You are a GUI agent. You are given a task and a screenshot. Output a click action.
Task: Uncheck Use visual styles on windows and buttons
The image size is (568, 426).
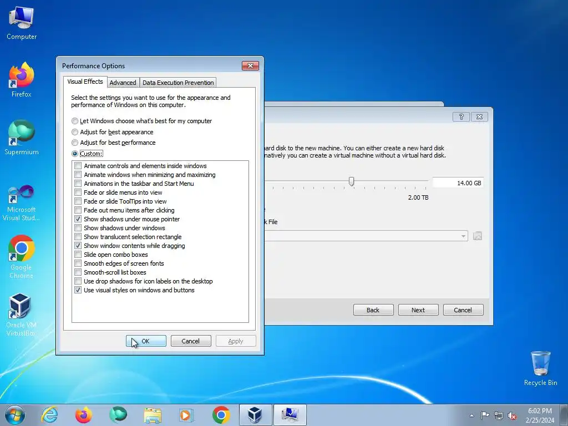pos(78,290)
